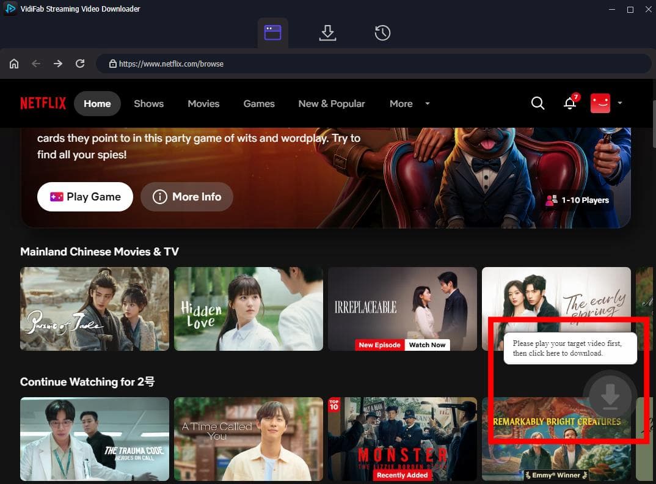
Task: Click the Netflix logo
Action: click(x=43, y=103)
